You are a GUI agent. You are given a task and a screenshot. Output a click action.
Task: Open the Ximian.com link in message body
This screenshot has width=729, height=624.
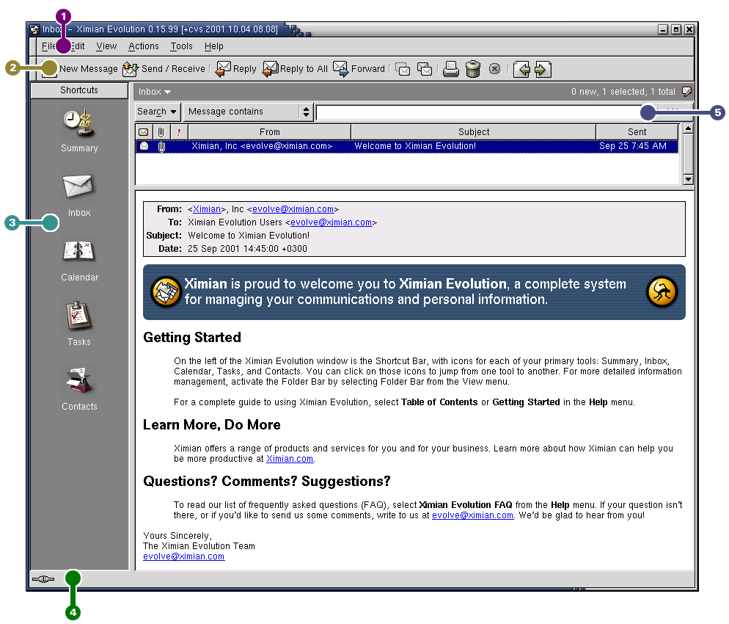[290, 459]
